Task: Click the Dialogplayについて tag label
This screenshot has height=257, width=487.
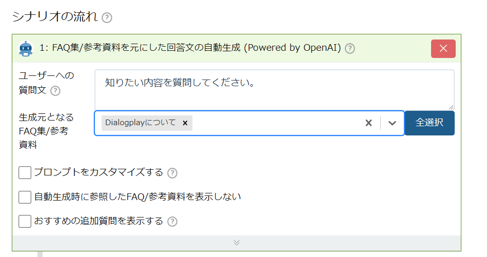Action: (141, 123)
